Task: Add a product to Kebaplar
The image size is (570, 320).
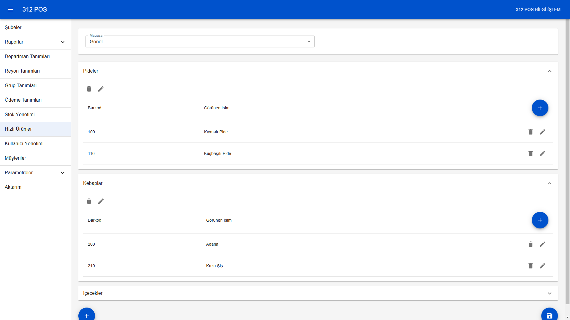Action: (540, 220)
